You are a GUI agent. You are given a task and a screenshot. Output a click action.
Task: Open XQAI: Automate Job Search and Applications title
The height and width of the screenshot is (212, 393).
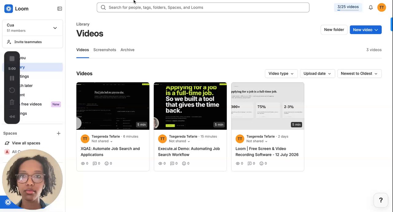pos(110,152)
